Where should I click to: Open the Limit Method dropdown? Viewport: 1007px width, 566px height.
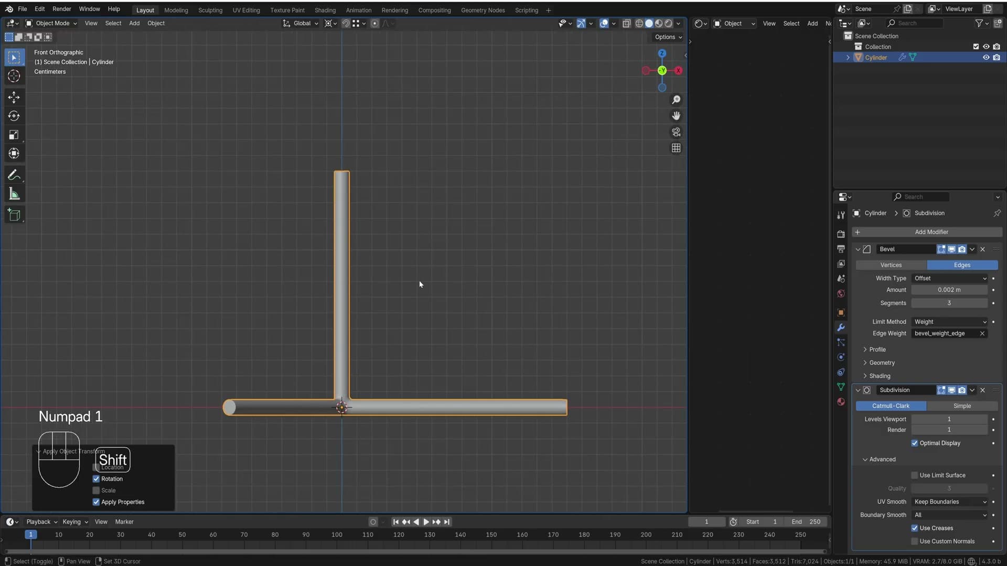[x=950, y=322]
